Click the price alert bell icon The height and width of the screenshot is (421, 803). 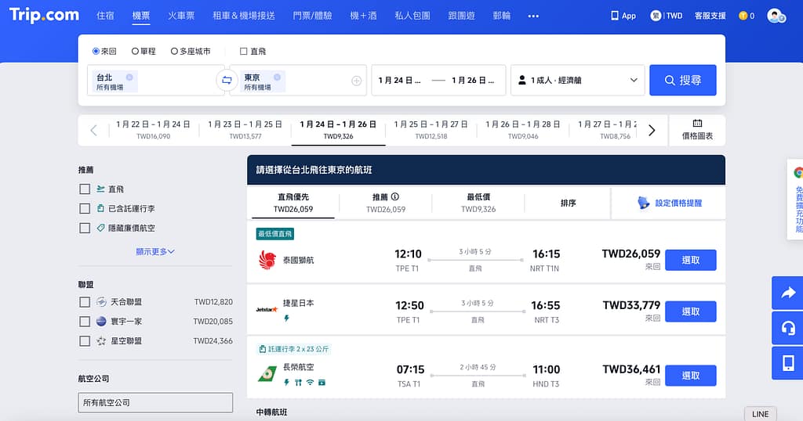(643, 203)
